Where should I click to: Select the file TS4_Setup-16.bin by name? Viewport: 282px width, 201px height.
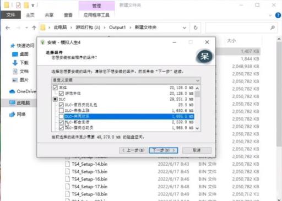89,179
